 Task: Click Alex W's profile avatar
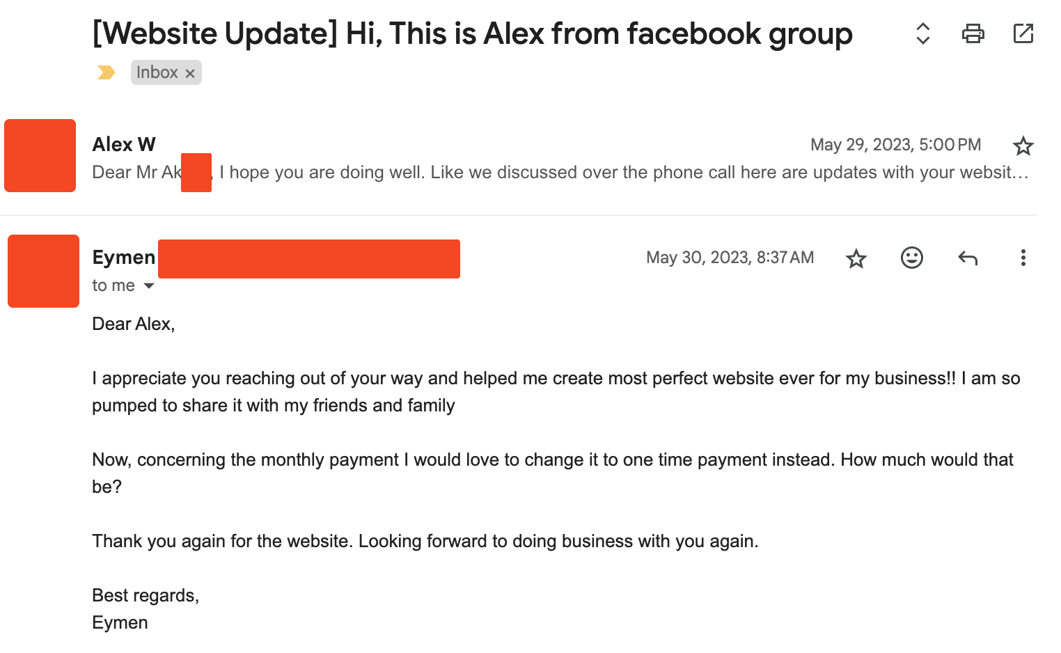pos(40,155)
